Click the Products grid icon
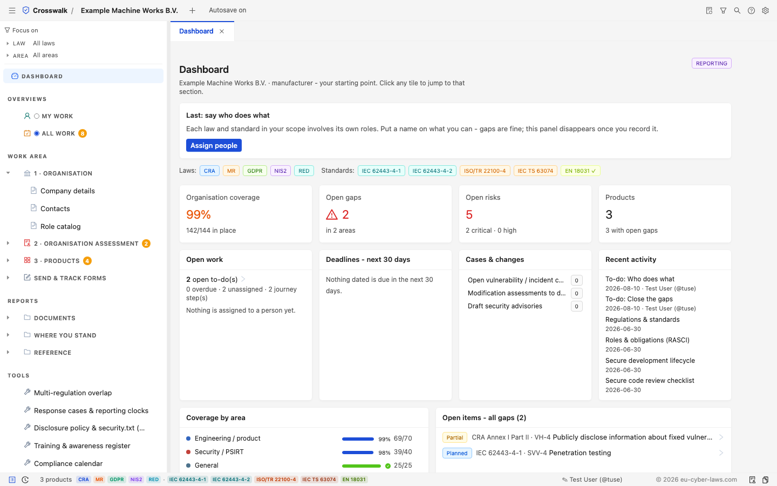 tap(27, 260)
